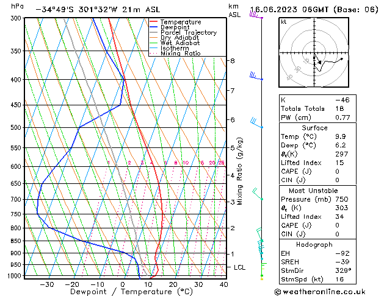The width and height of the screenshot is (384, 296).
Task: Click the yellow surface wind marker at bottom
Action: (262, 277)
